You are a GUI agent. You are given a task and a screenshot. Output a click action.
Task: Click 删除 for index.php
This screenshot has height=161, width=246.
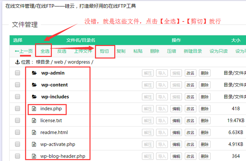pyautogui.click(x=204, y=109)
